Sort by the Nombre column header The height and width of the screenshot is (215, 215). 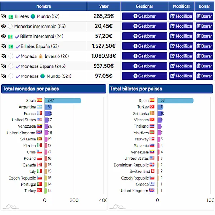point(43,6)
